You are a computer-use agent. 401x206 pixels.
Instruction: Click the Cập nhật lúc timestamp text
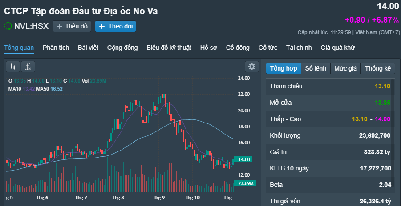(348, 32)
